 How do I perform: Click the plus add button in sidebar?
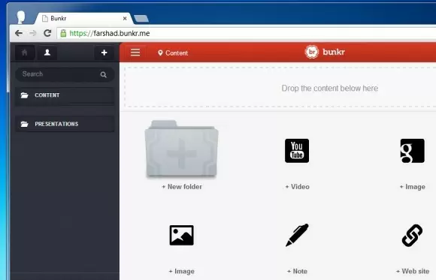click(104, 53)
